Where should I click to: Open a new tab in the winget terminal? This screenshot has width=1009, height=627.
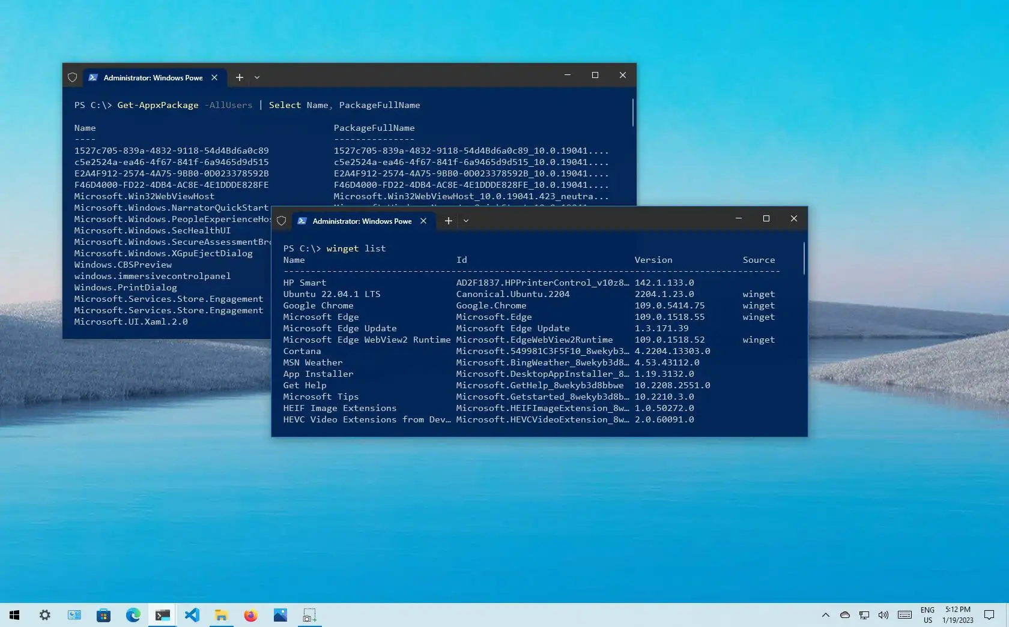(x=448, y=221)
